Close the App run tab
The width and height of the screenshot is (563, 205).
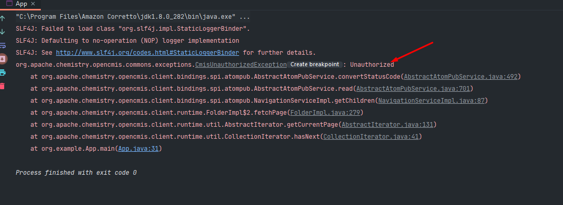(33, 4)
